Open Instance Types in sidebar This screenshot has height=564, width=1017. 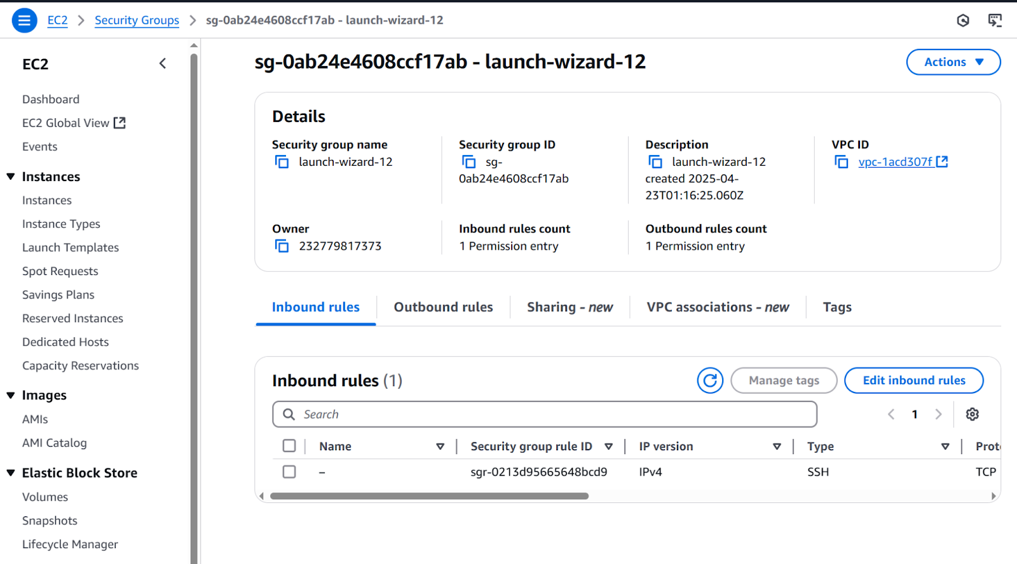click(x=61, y=224)
